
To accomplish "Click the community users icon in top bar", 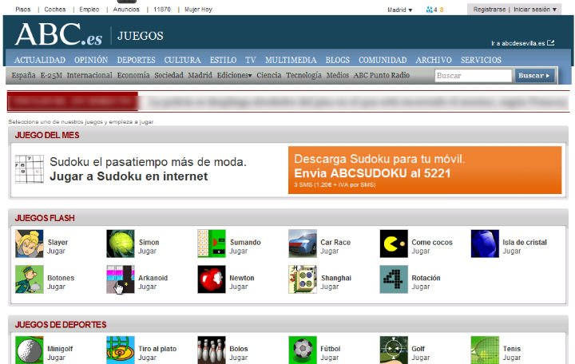I will click(429, 10).
